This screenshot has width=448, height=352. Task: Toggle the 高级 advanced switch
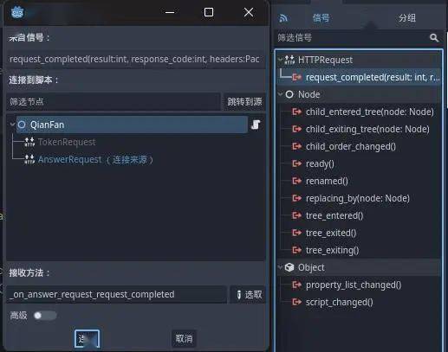45,316
